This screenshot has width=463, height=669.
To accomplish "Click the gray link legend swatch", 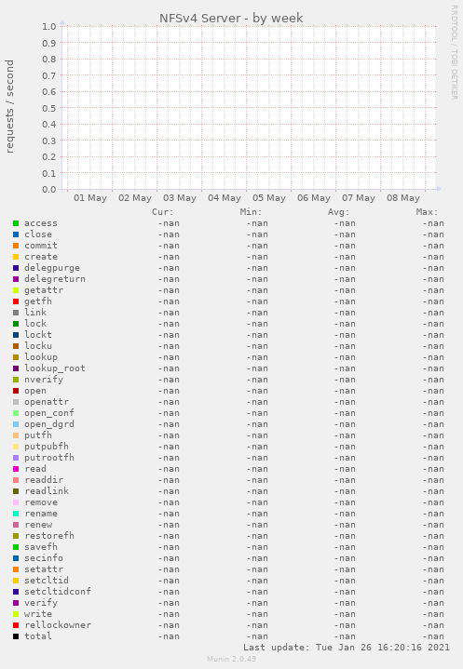I will click(x=16, y=313).
